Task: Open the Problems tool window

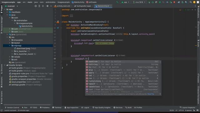Action: click(45, 107)
